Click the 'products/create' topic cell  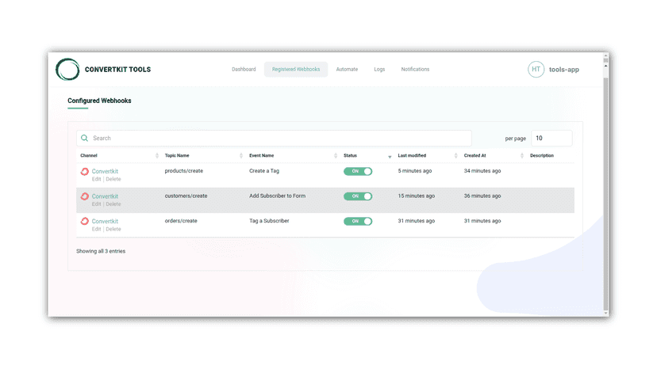(x=183, y=171)
